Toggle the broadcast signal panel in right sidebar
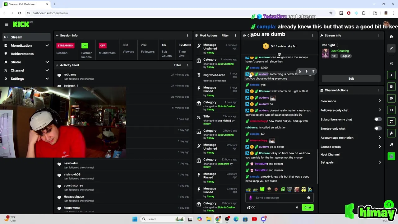The height and width of the screenshot is (224, 398). (391, 110)
